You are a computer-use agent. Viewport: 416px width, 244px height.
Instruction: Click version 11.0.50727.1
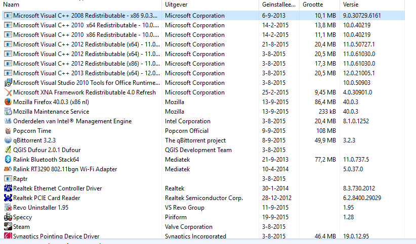[359, 44]
